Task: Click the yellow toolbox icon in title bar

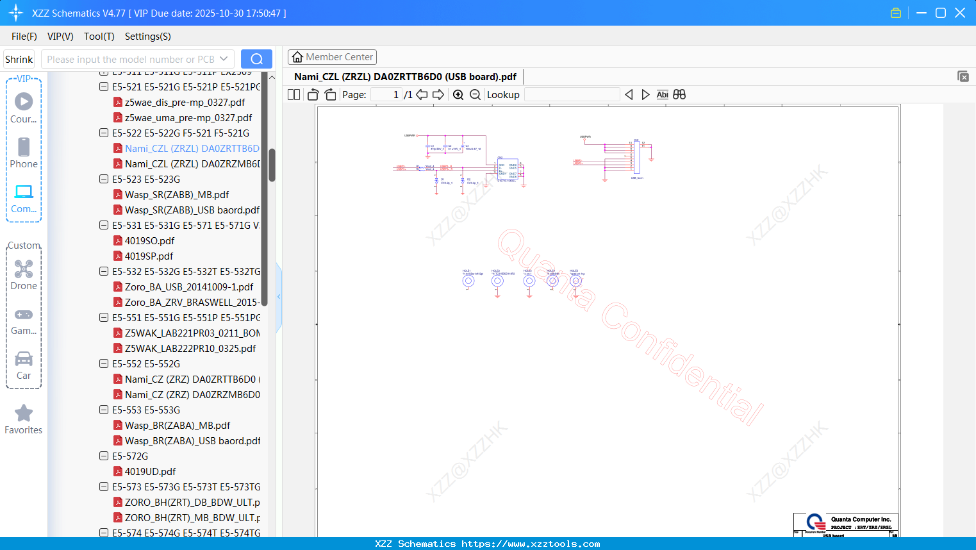Action: click(x=896, y=13)
